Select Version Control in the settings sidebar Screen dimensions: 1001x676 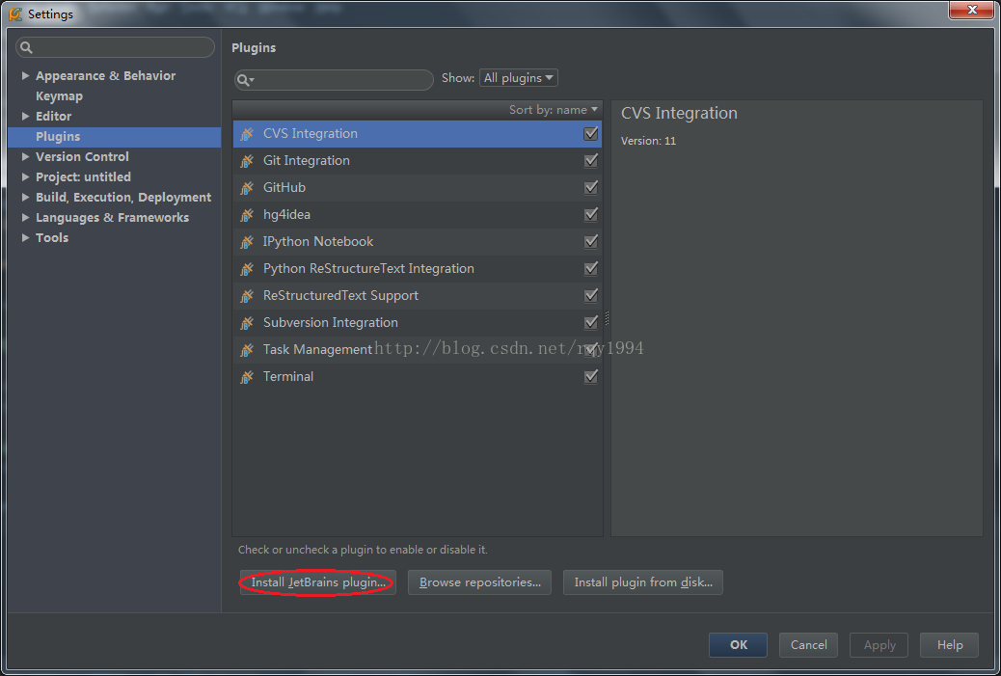pos(82,157)
